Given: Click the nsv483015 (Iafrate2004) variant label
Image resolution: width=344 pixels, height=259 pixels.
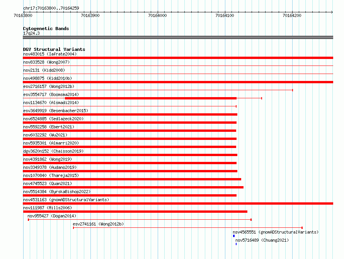Looking at the screenshot, I should [x=50, y=54].
